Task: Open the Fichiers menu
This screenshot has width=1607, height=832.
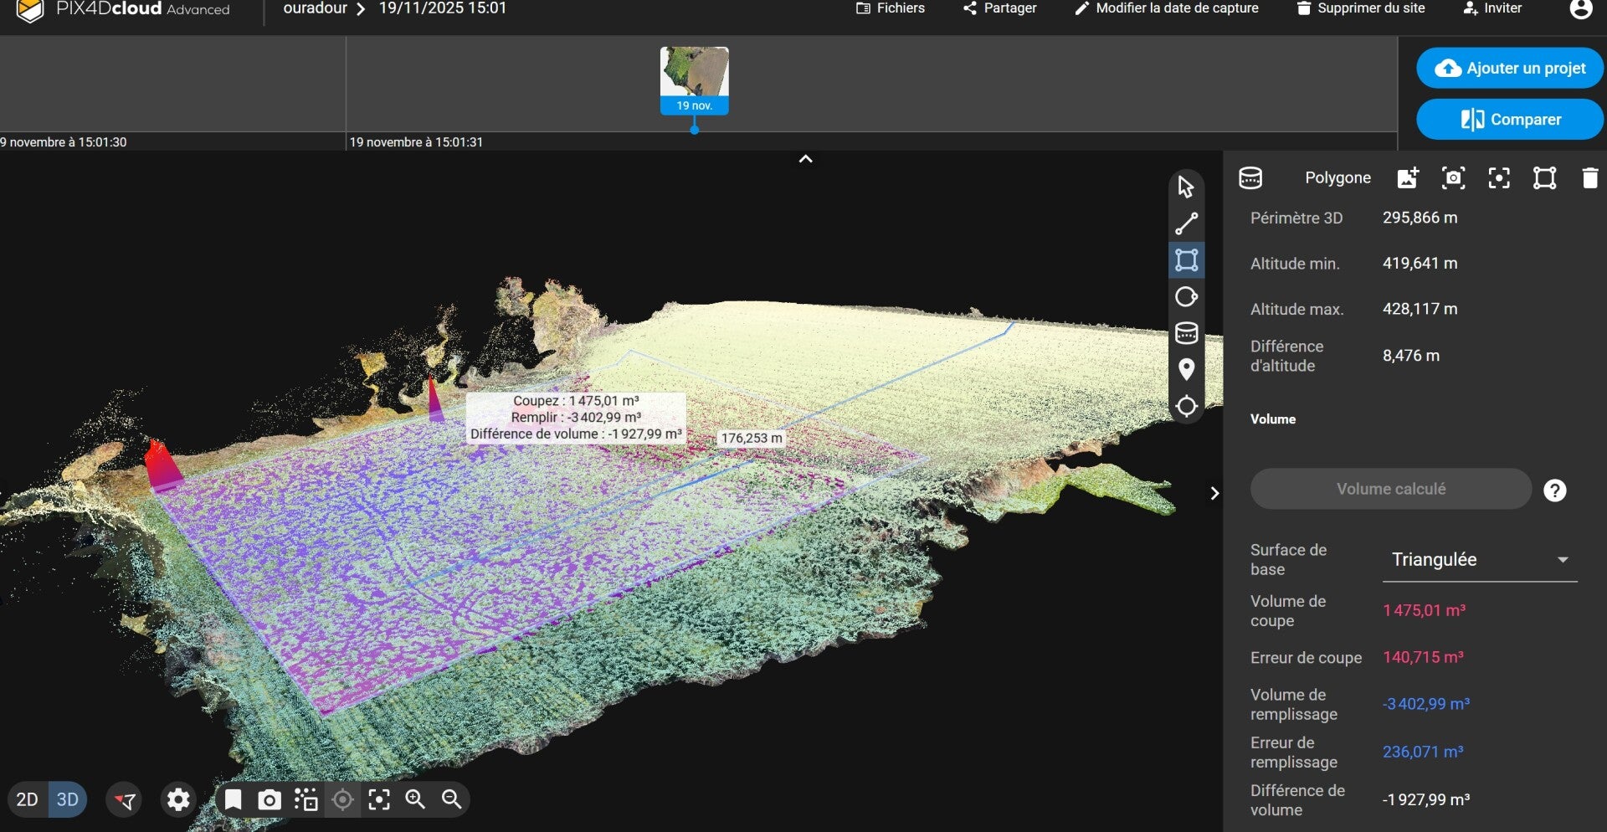Action: point(891,8)
